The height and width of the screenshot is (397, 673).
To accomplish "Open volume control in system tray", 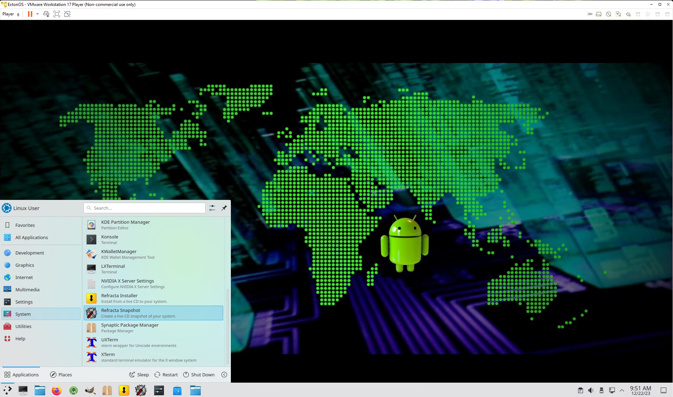I will tap(591, 390).
